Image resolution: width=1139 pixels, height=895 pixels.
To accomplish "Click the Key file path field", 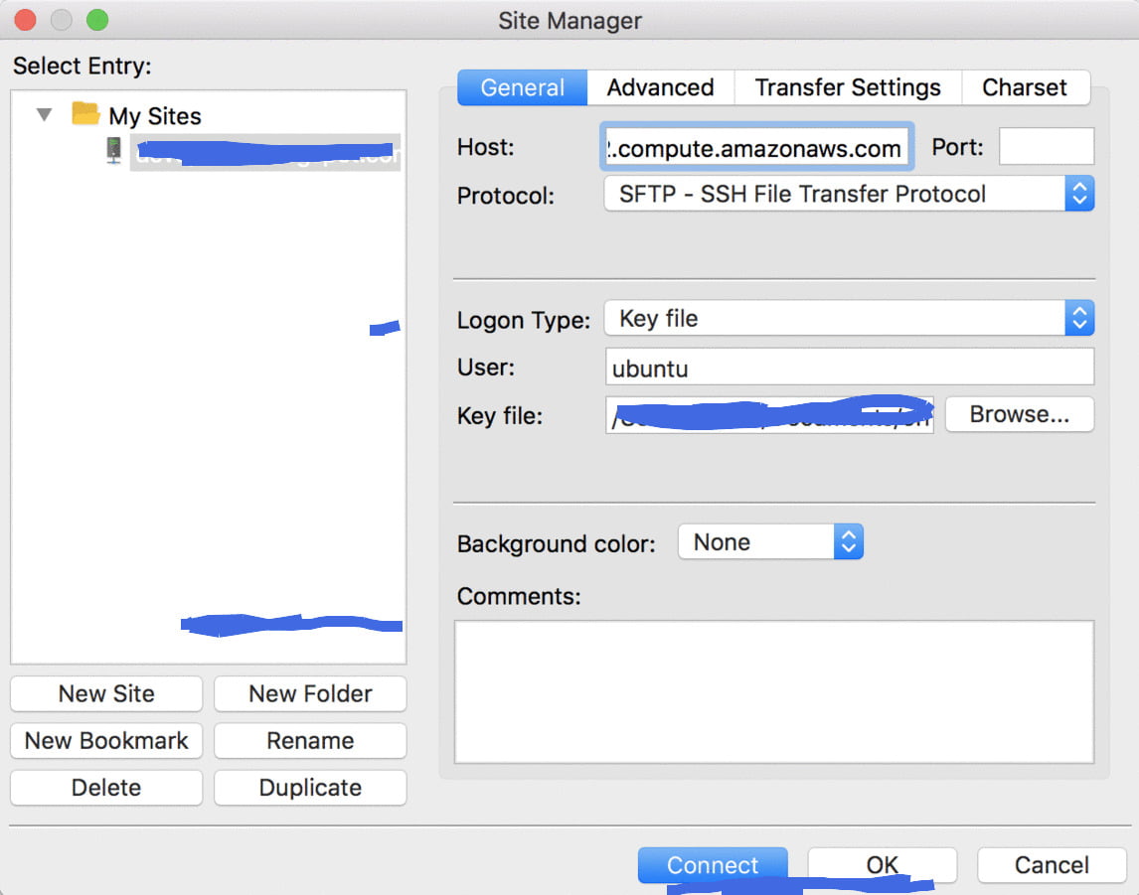I will pos(769,415).
